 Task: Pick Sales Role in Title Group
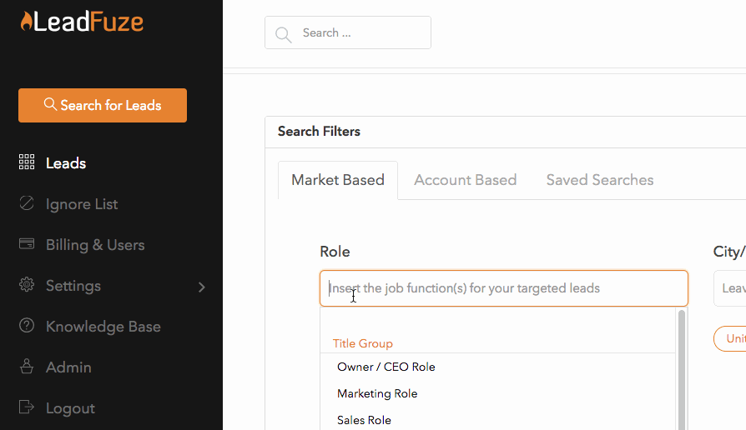[364, 420]
